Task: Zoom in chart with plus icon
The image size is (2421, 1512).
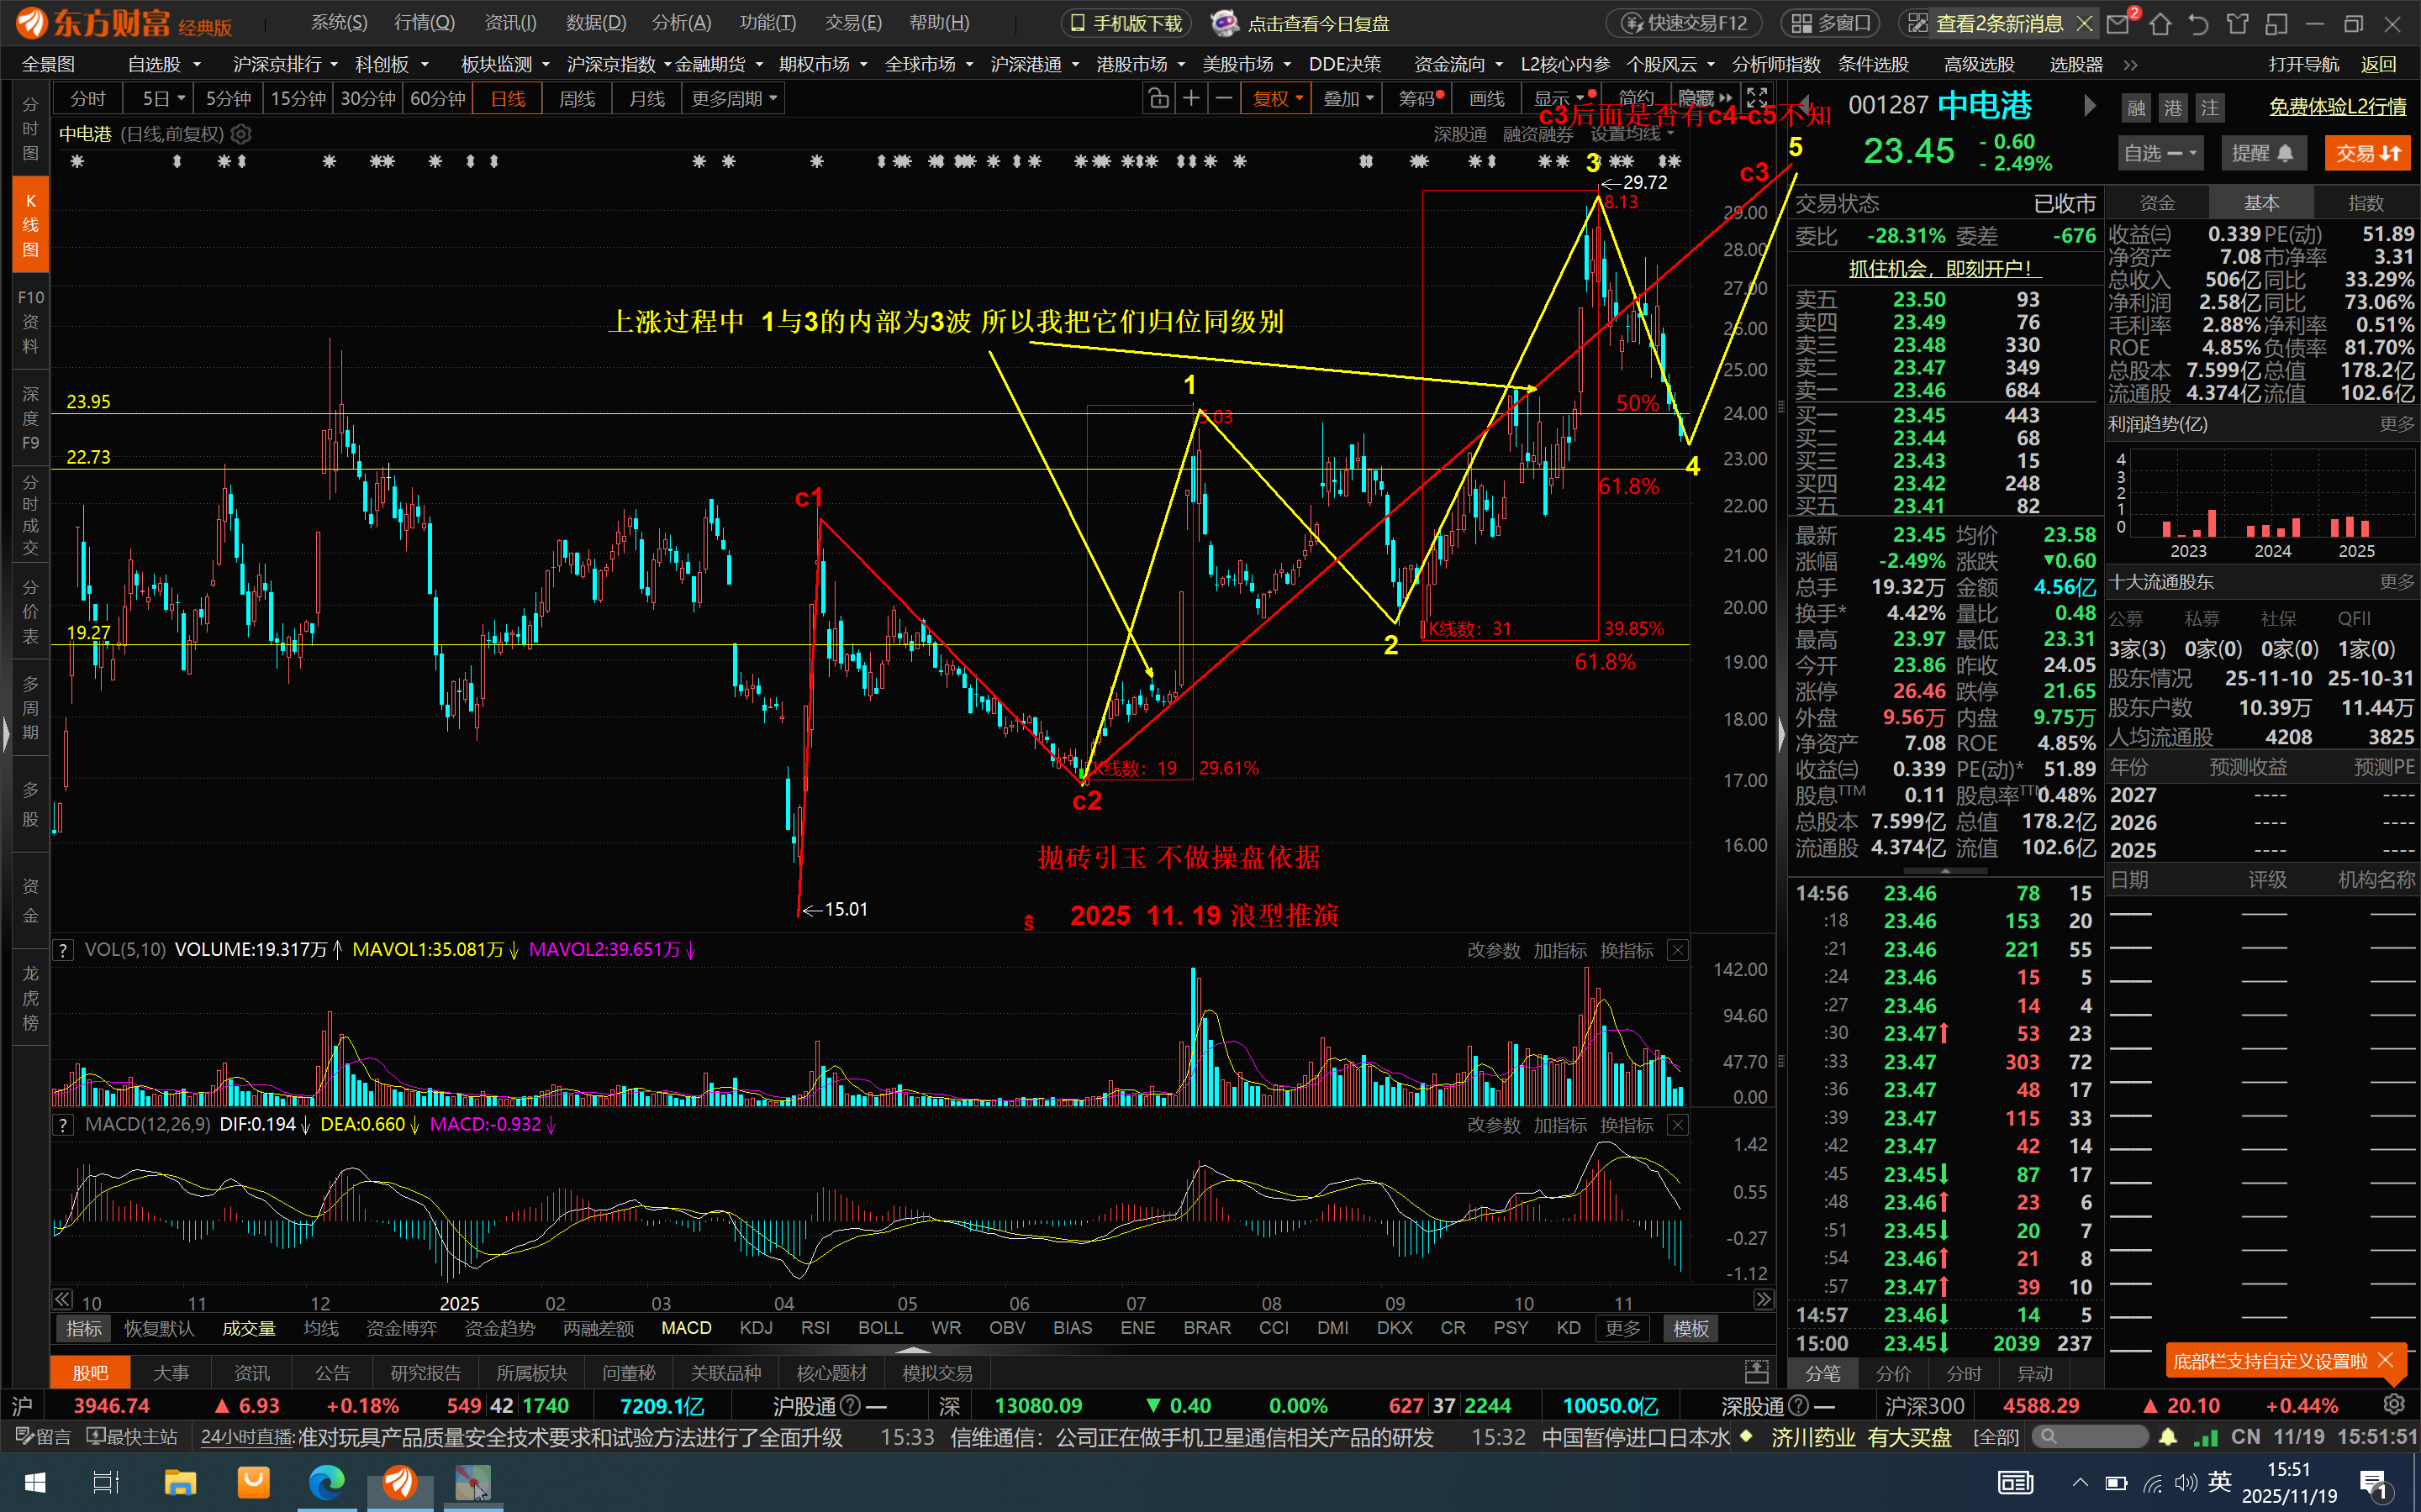Action: 1190,99
